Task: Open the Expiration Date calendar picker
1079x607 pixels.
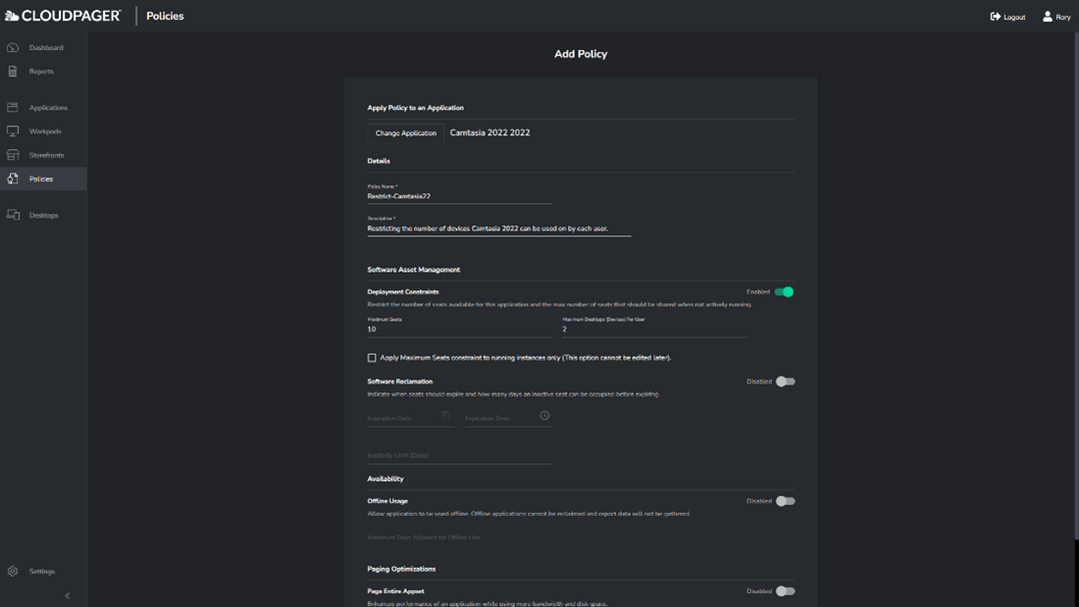Action: [446, 416]
